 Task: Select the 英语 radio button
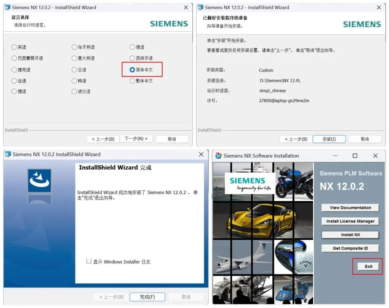pos(14,47)
